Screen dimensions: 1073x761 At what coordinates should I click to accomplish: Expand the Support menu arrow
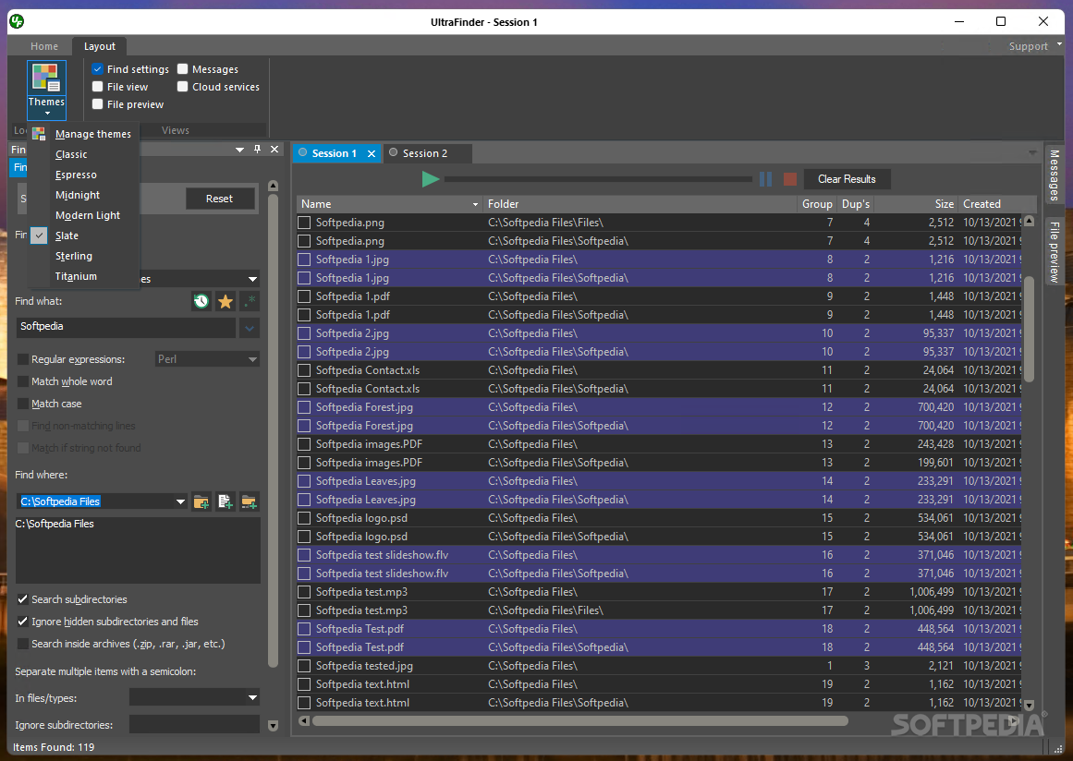(1059, 43)
